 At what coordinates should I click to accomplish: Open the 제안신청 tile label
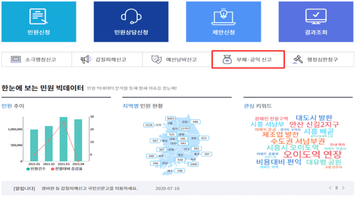pos(223,33)
